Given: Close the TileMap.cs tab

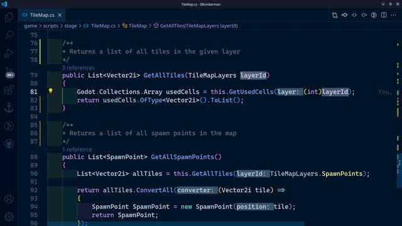Looking at the screenshot, I should coord(60,15).
